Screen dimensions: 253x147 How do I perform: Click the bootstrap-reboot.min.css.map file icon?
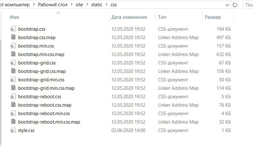(13, 121)
